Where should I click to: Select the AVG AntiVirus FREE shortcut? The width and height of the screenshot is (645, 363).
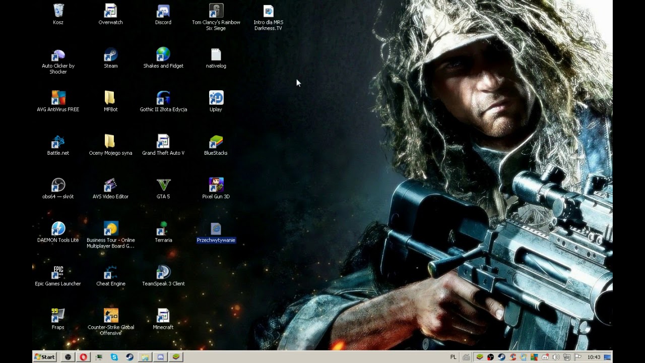[58, 101]
